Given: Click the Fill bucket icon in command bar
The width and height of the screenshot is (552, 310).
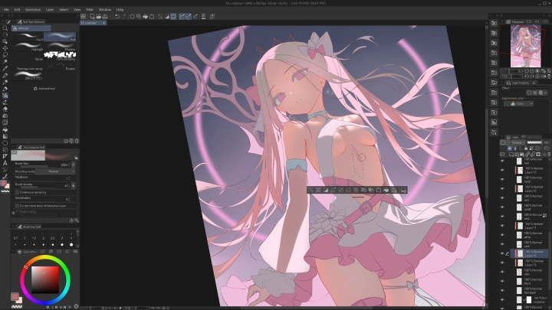Looking at the screenshot, I should (145, 17).
